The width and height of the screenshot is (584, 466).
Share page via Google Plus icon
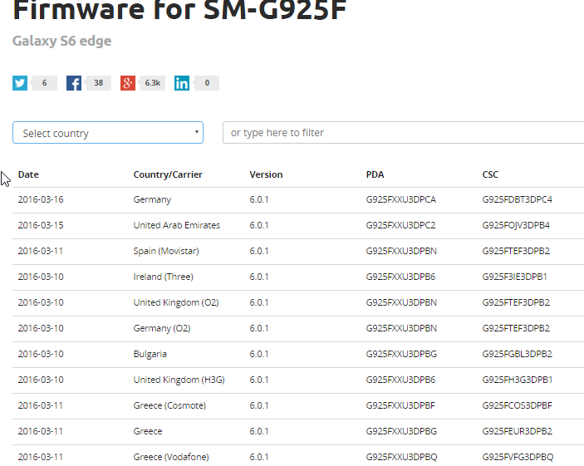[x=128, y=83]
